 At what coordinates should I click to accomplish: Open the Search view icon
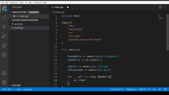click(x=4, y=17)
